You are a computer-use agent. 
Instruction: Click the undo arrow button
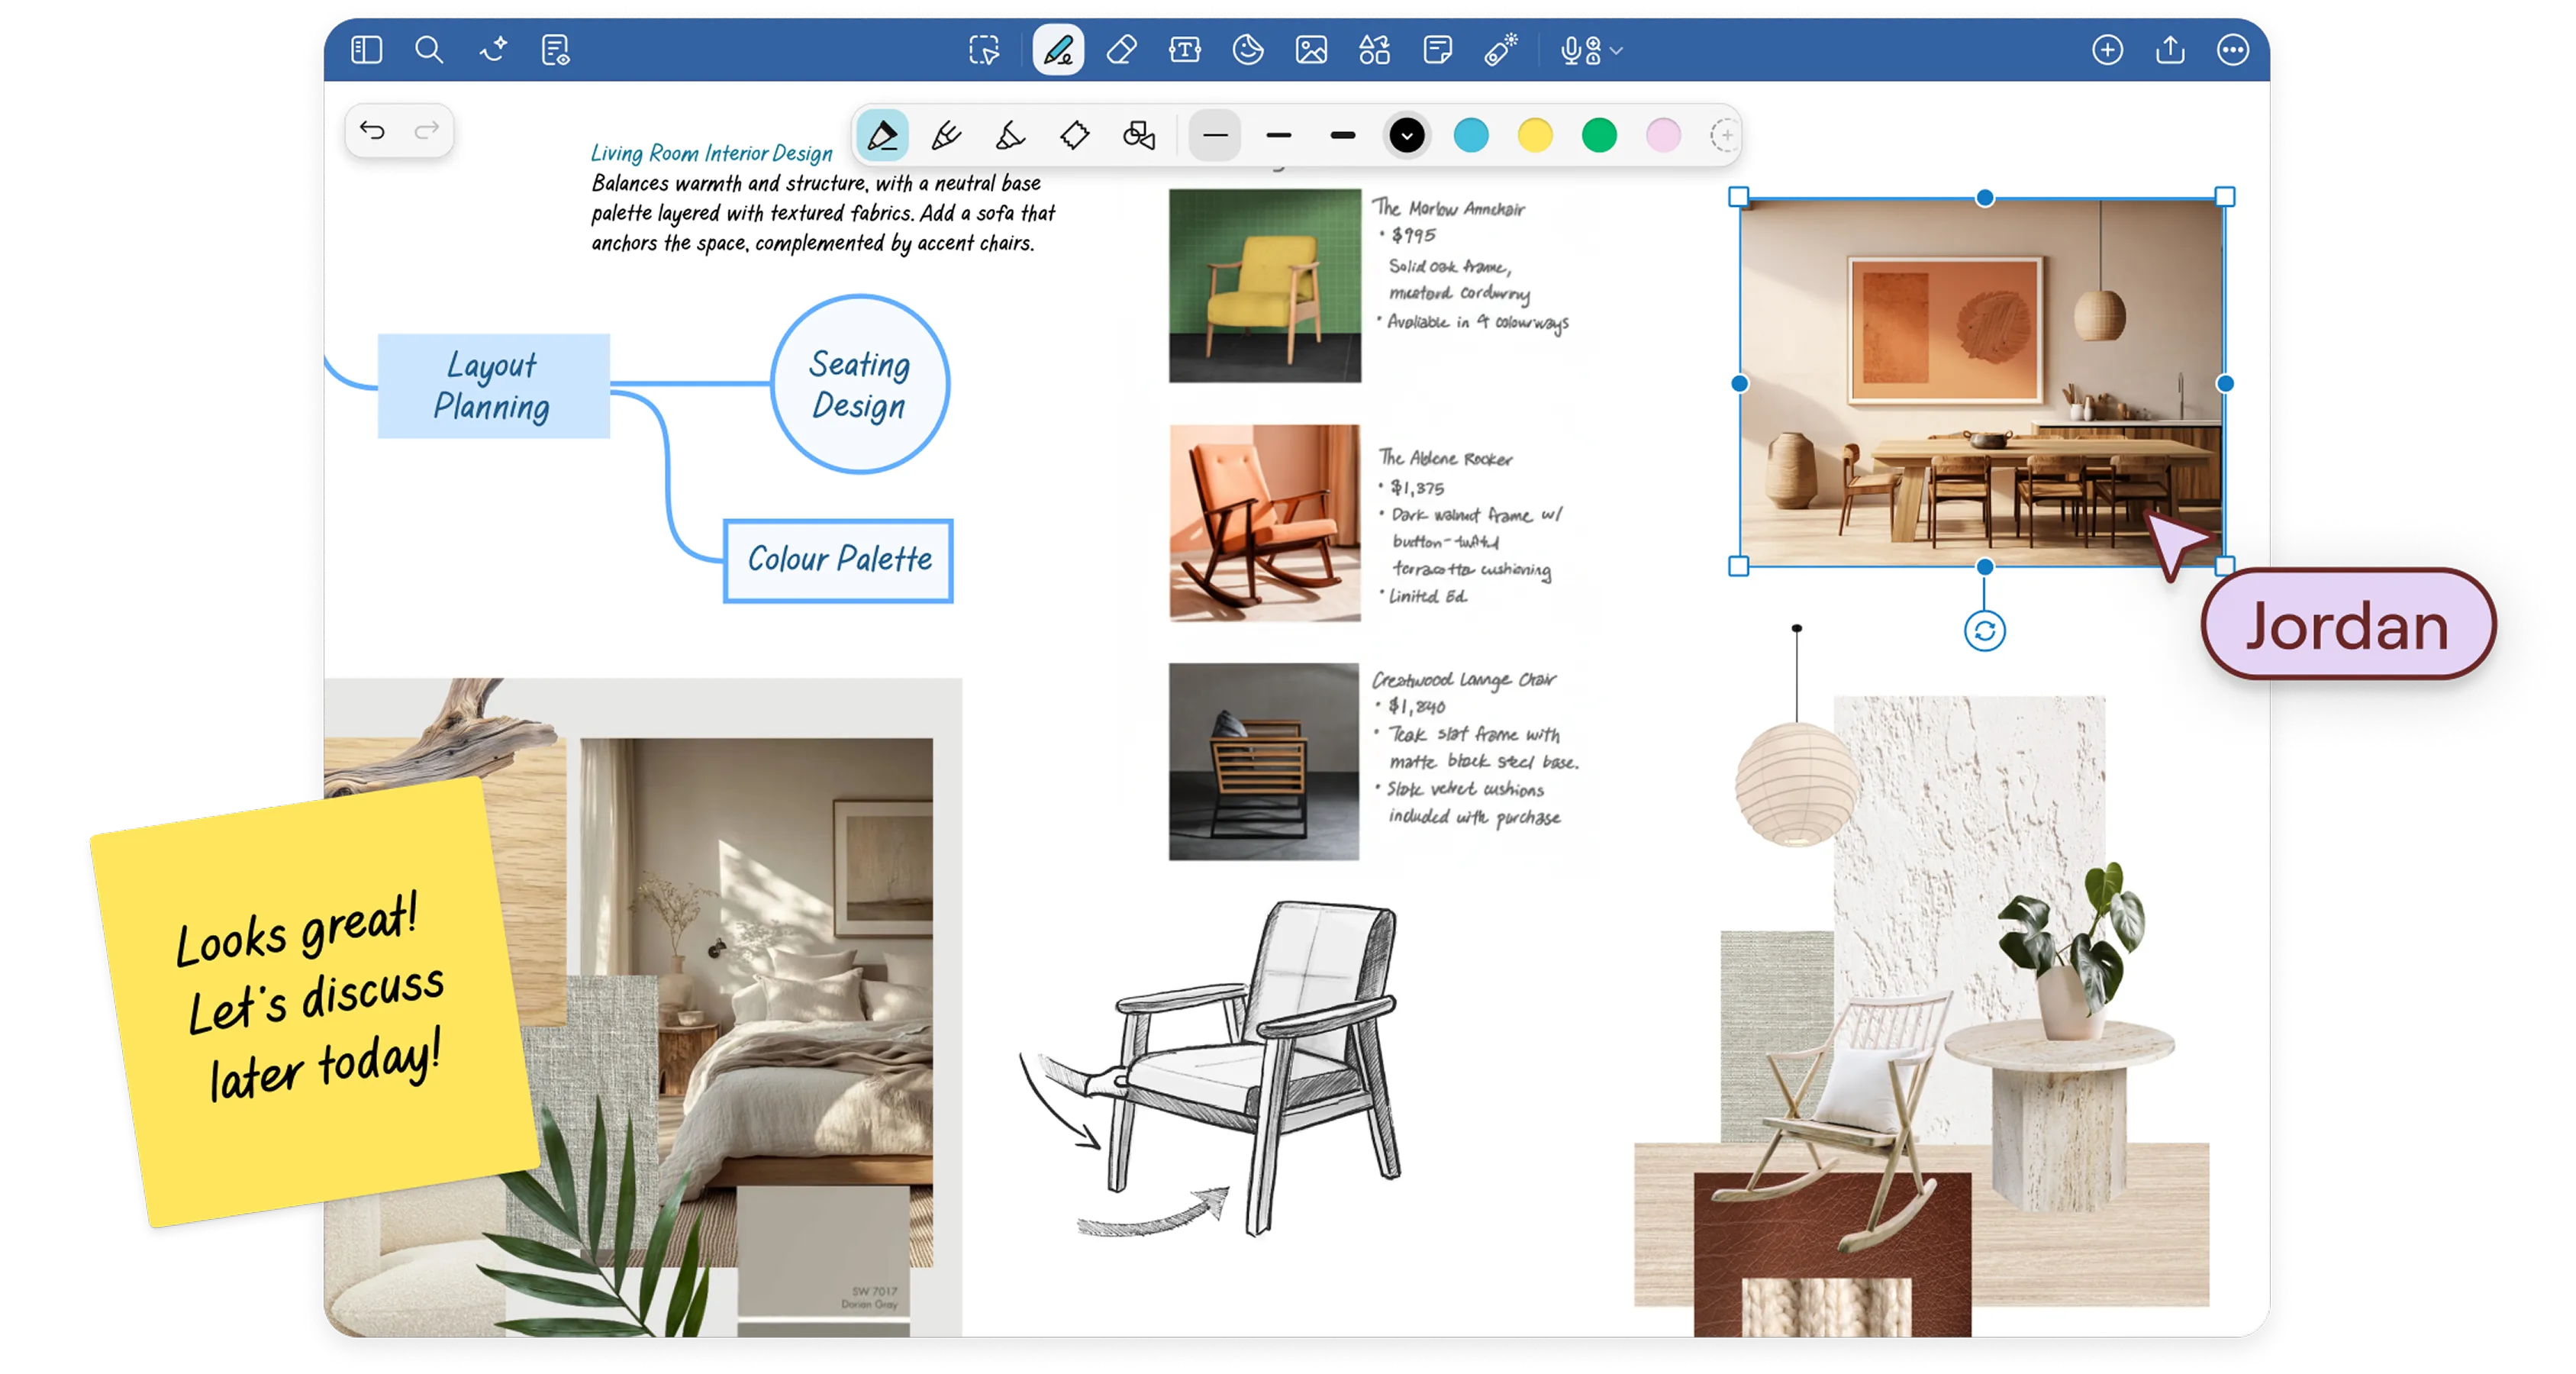pyautogui.click(x=372, y=130)
